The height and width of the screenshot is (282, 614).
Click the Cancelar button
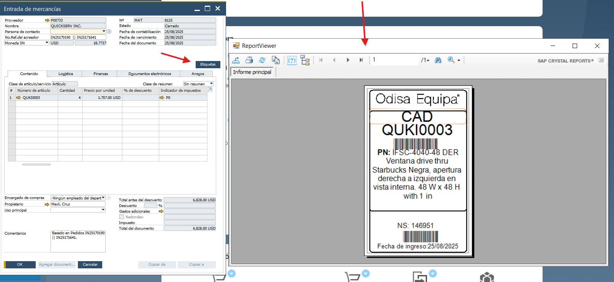coord(90,265)
